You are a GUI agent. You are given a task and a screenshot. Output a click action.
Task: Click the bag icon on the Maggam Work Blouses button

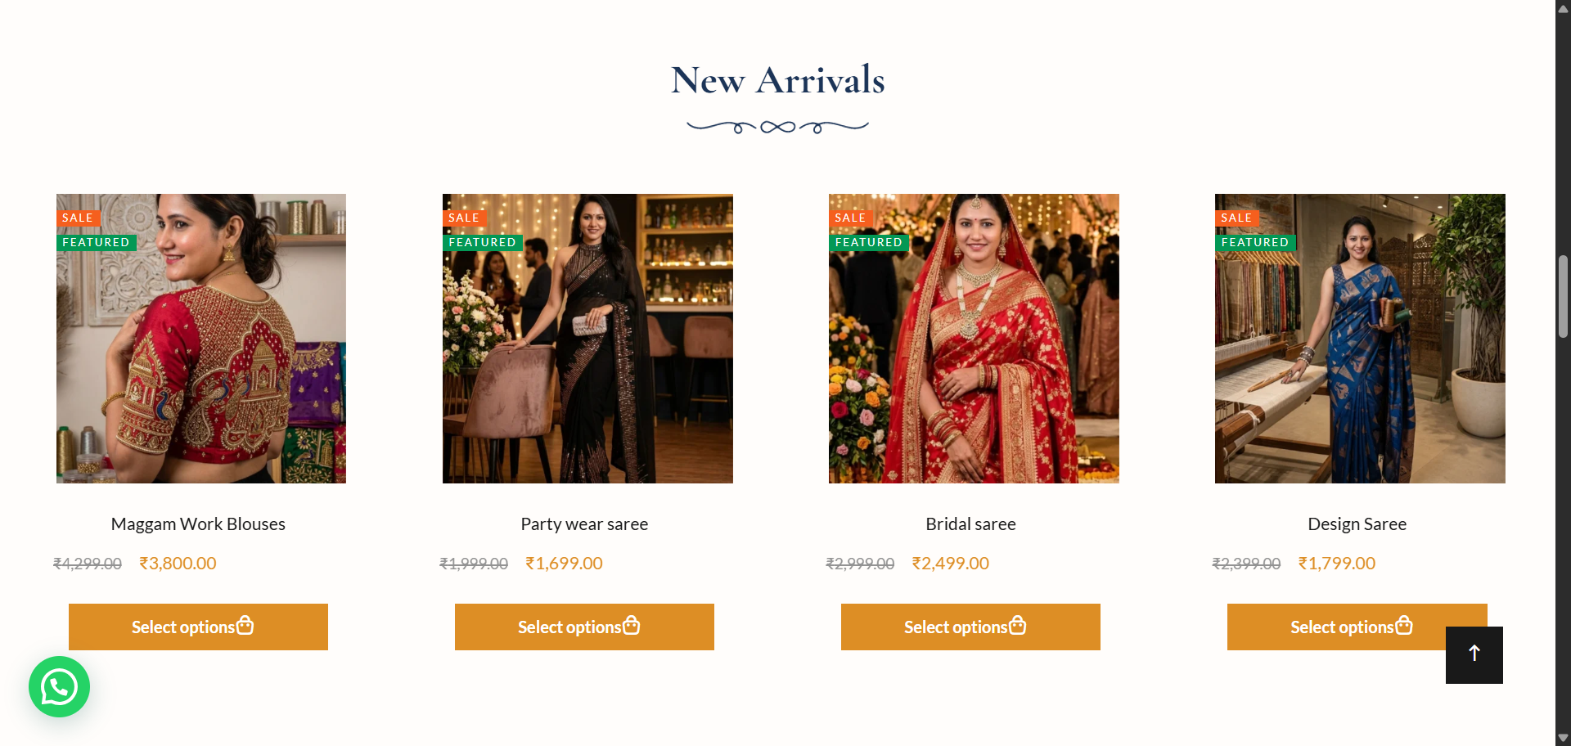tap(245, 626)
